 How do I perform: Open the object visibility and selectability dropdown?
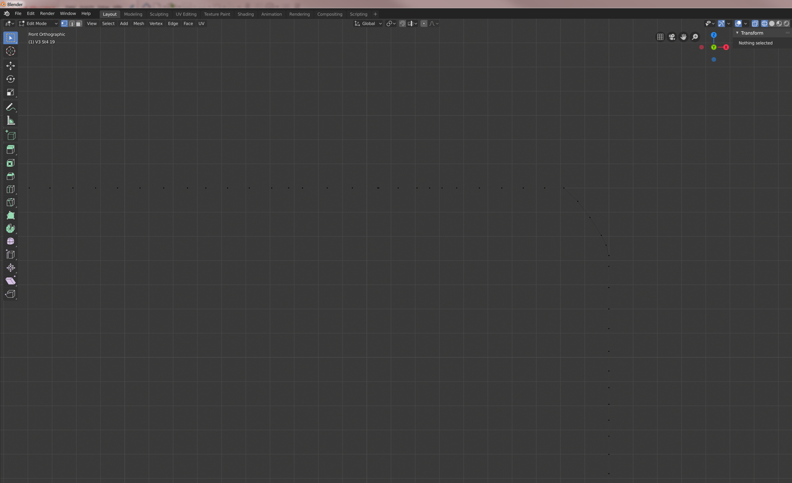coord(710,24)
